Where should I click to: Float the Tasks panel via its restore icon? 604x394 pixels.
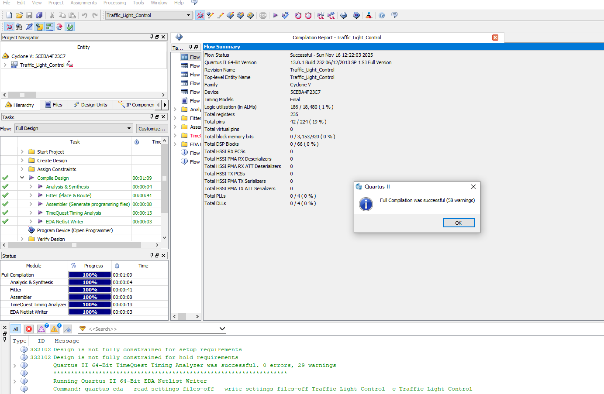tap(157, 117)
